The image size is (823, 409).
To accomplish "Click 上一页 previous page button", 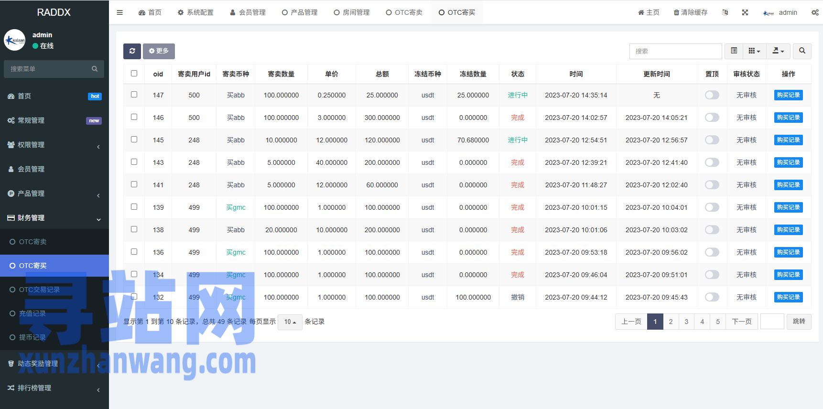I will tap(631, 322).
